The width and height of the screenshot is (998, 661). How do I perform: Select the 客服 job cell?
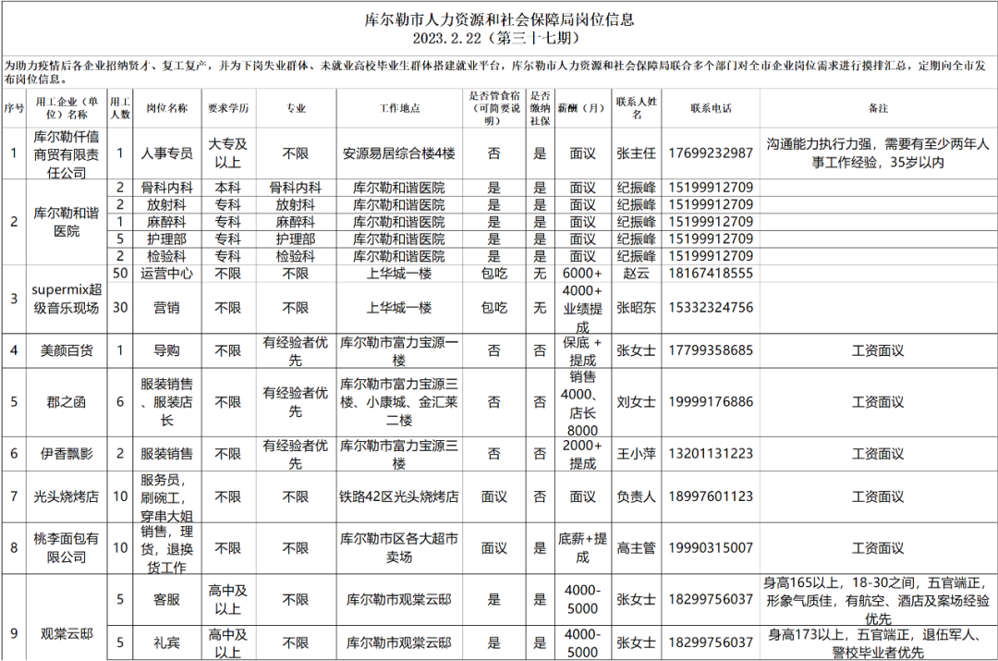(x=166, y=600)
